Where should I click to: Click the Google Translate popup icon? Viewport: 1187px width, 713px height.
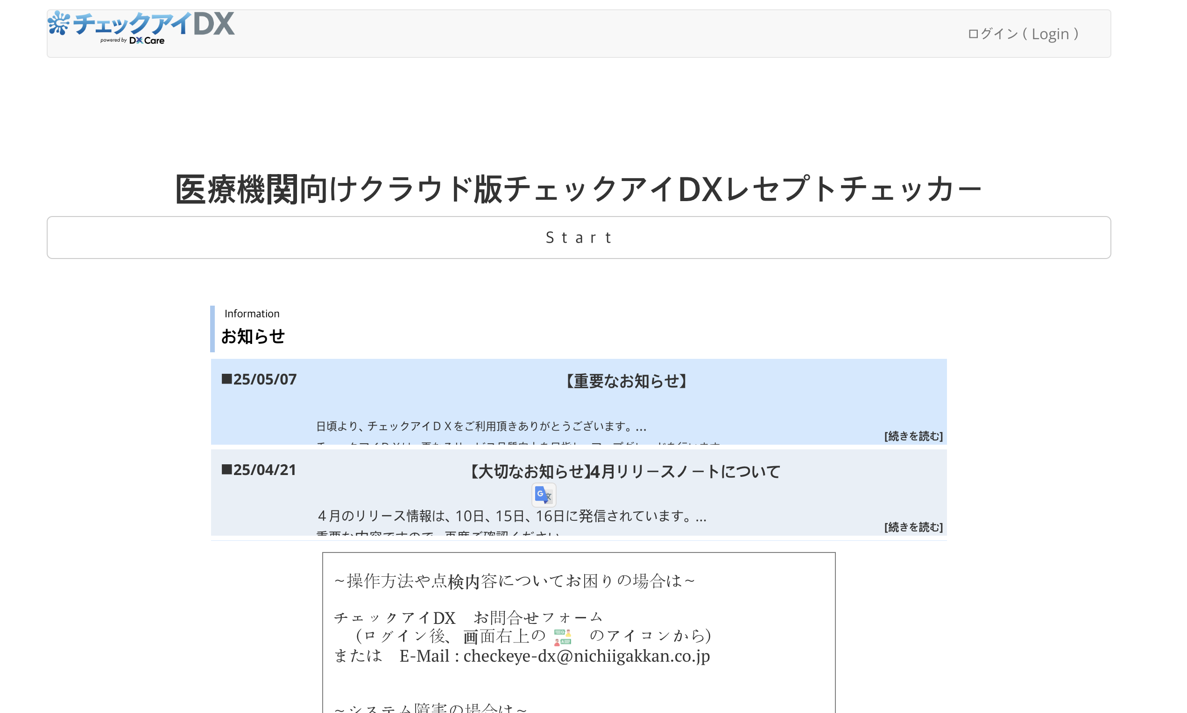[x=543, y=495]
